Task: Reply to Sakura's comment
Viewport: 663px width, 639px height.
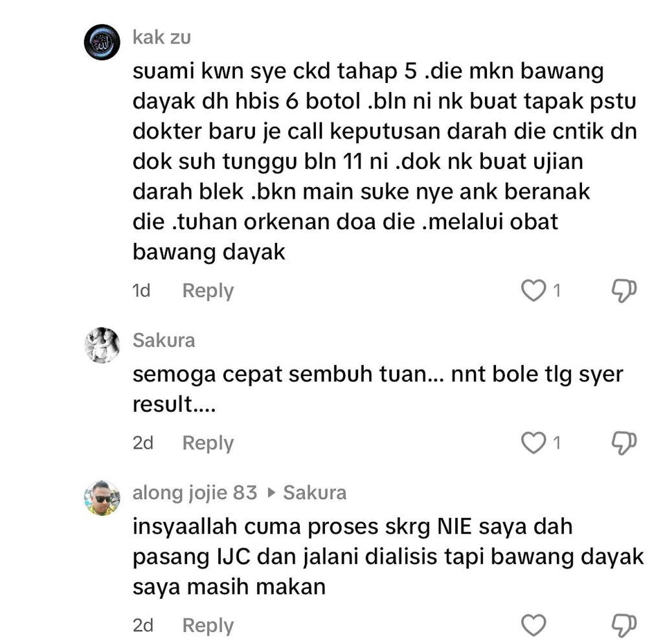Action: 208,443
